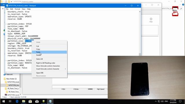Click the Mobile guru logo
The width and height of the screenshot is (185, 104).
[175, 11]
